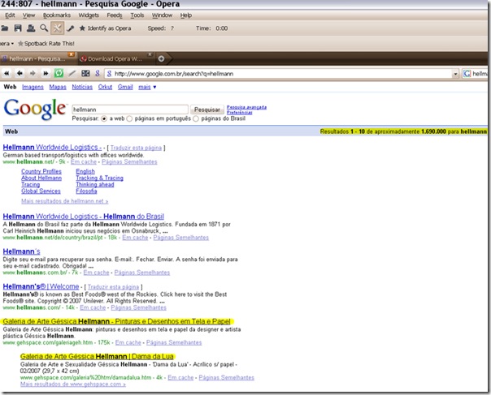Click the Google search engine icon in search box
Viewport: 491px width, 395px height.
click(467, 74)
